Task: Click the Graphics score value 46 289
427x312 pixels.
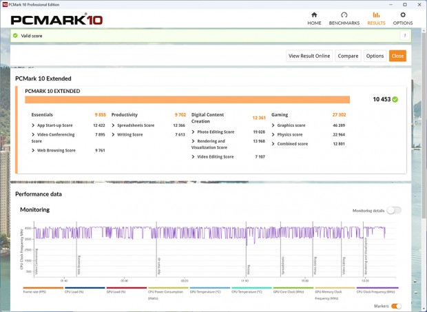Action: coord(339,125)
